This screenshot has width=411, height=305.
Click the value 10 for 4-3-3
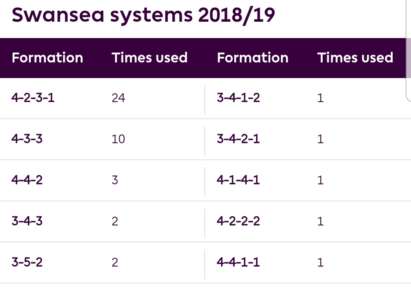(118, 139)
